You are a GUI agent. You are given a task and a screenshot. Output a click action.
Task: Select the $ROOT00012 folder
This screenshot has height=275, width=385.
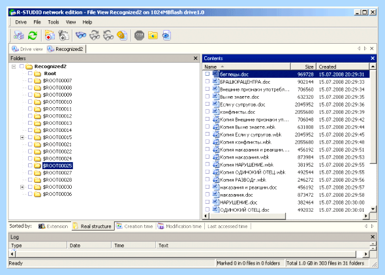click(57, 116)
